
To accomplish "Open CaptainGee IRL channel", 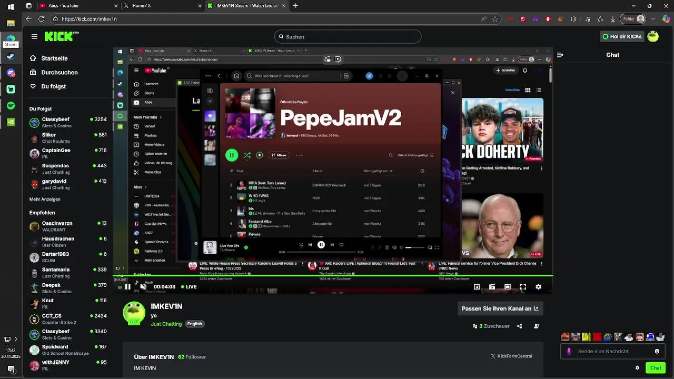I will [68, 153].
